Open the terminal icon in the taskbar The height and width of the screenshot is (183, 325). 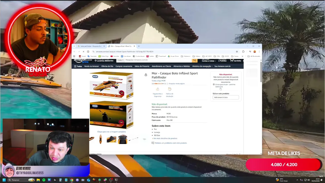(116, 180)
